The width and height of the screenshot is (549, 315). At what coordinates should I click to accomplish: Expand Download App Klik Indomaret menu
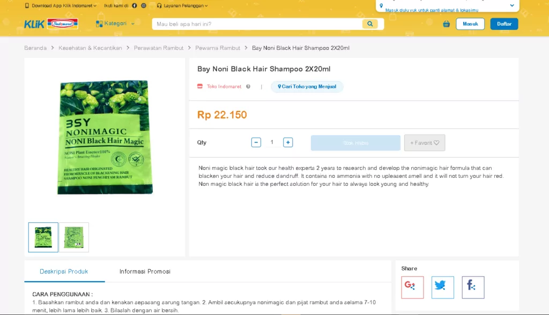[x=61, y=5]
